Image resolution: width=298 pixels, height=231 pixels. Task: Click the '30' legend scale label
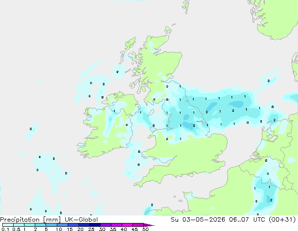[x=102, y=229]
